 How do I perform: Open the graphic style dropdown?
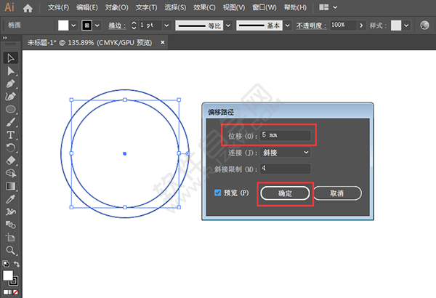(406, 25)
